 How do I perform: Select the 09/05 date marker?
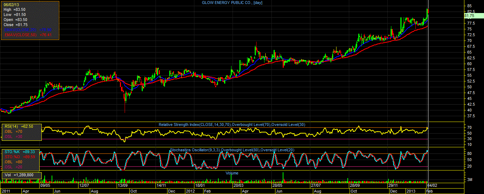click(45, 185)
